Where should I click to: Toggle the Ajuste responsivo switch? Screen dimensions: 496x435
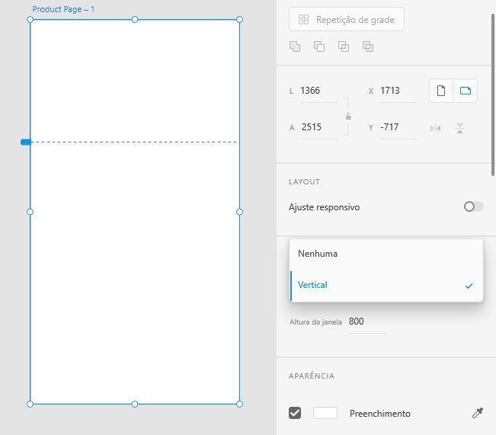(474, 207)
